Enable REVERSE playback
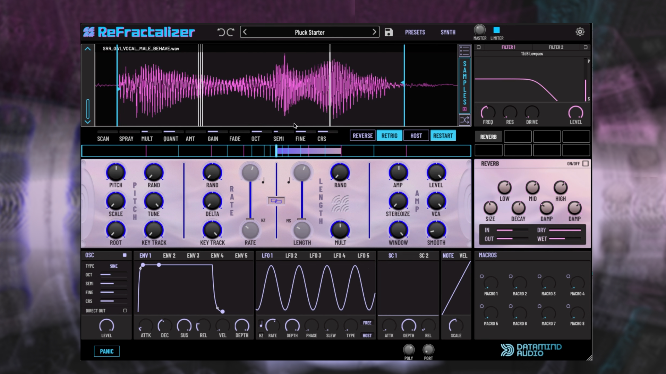Viewport: 666px width, 374px height. point(362,135)
